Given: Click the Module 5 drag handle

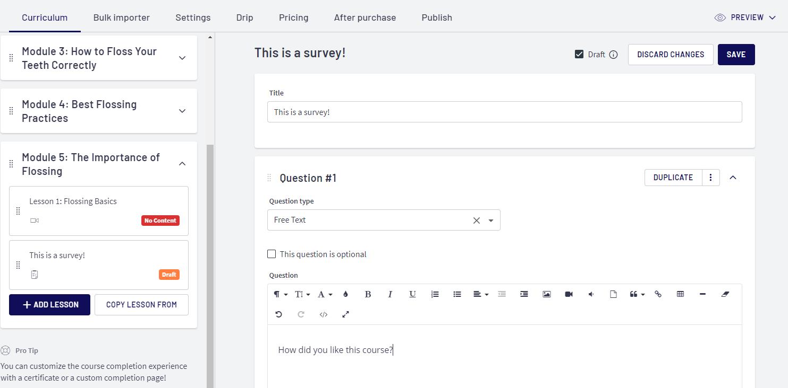Looking at the screenshot, I should coord(11,164).
